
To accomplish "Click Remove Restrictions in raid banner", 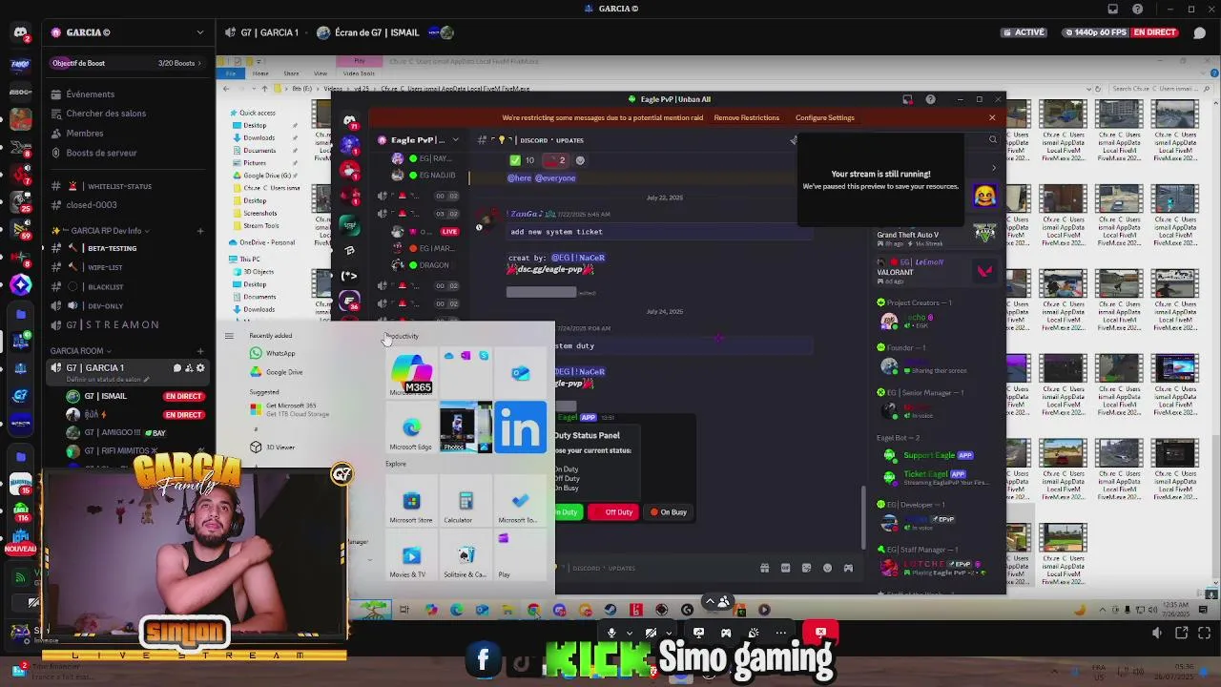I will point(746,118).
